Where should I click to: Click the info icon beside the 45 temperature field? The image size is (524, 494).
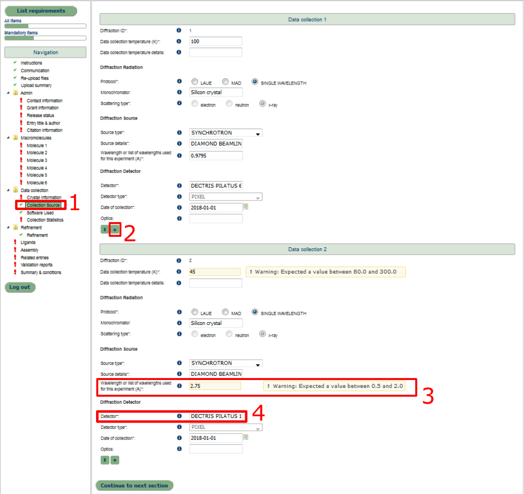coord(179,271)
